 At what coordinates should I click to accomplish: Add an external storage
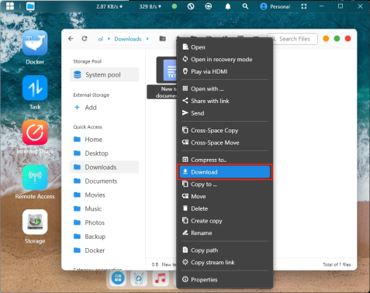[85, 108]
